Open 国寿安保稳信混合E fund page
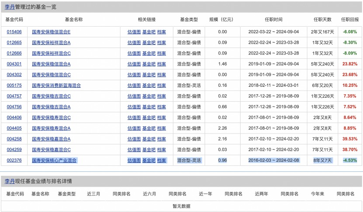363x212 pixels. click(51, 32)
